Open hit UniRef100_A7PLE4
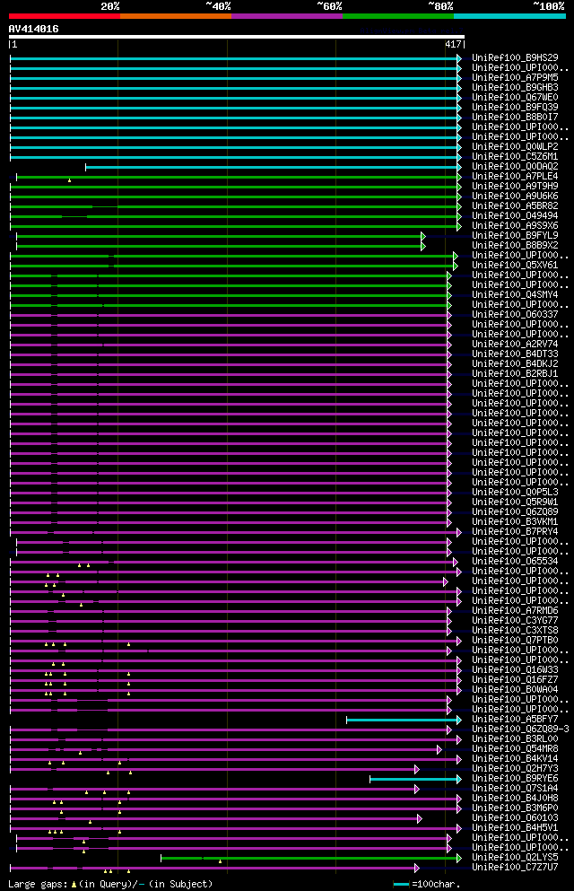This screenshot has width=574, height=891. click(x=515, y=176)
